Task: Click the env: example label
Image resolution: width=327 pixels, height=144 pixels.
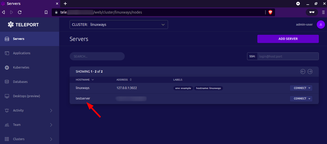Action: click(x=183, y=88)
